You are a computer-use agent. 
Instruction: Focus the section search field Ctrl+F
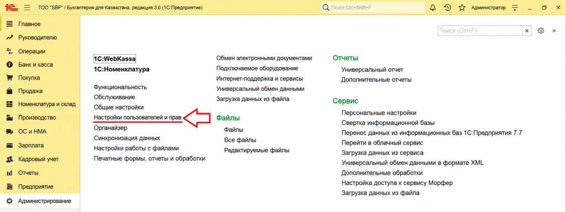480,31
